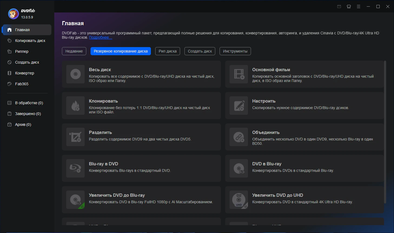Select the Клонировать mode title

point(103,101)
